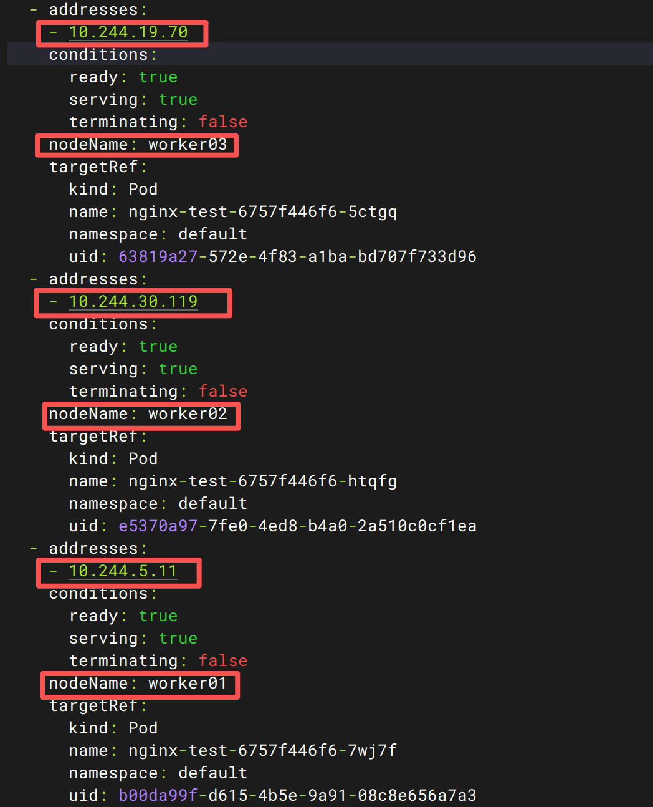
Task: Click the namespace default line below nginx-test-6757f446f6-htqfg
Action: (x=158, y=504)
